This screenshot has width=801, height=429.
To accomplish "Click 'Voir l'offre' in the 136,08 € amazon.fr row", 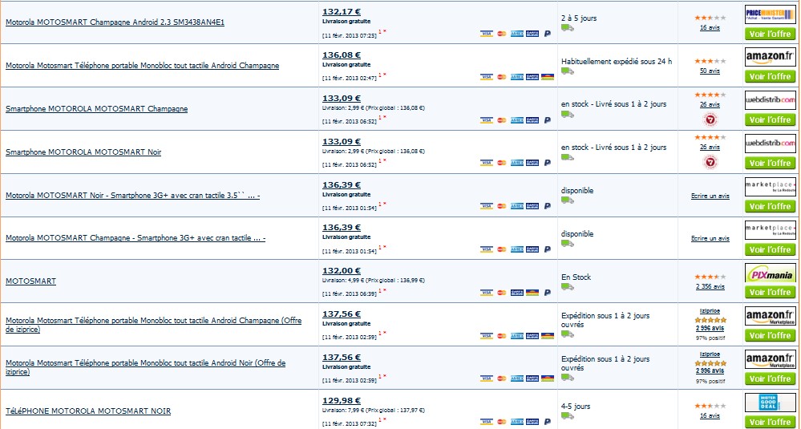I will click(x=771, y=77).
